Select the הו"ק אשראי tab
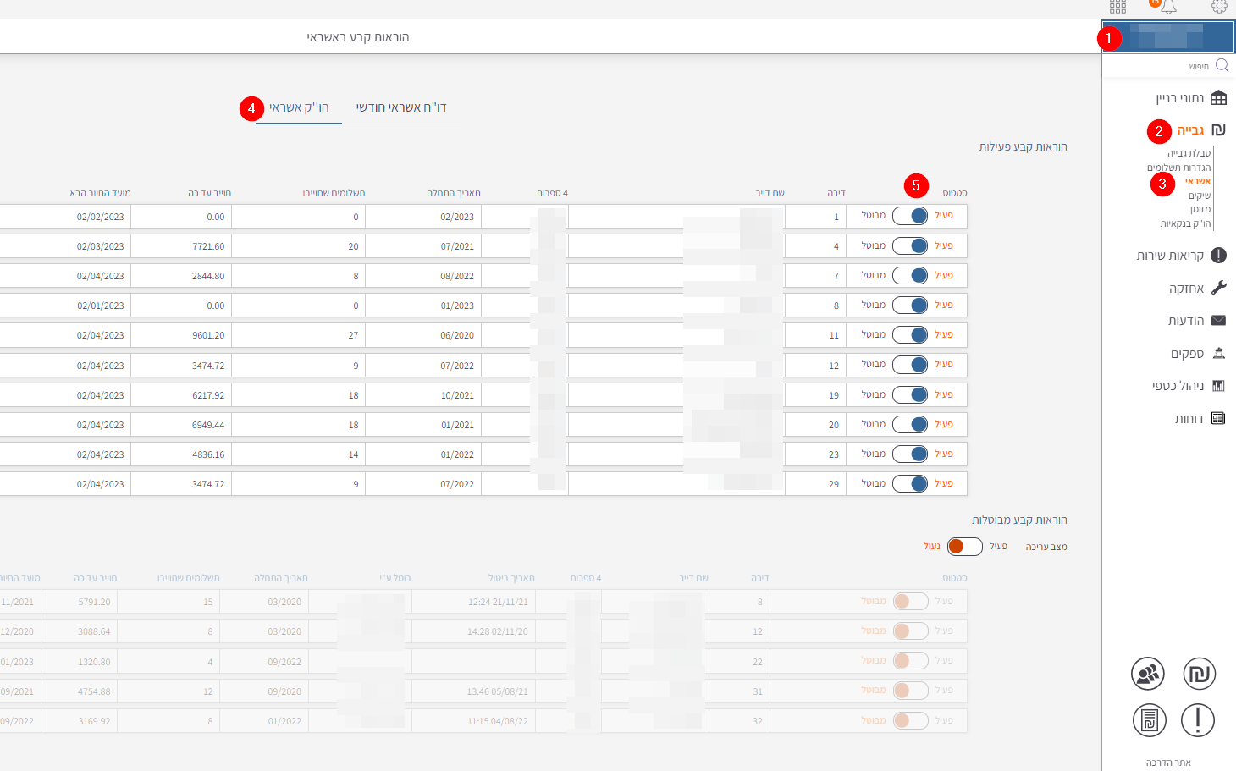This screenshot has height=771, width=1236. click(299, 107)
